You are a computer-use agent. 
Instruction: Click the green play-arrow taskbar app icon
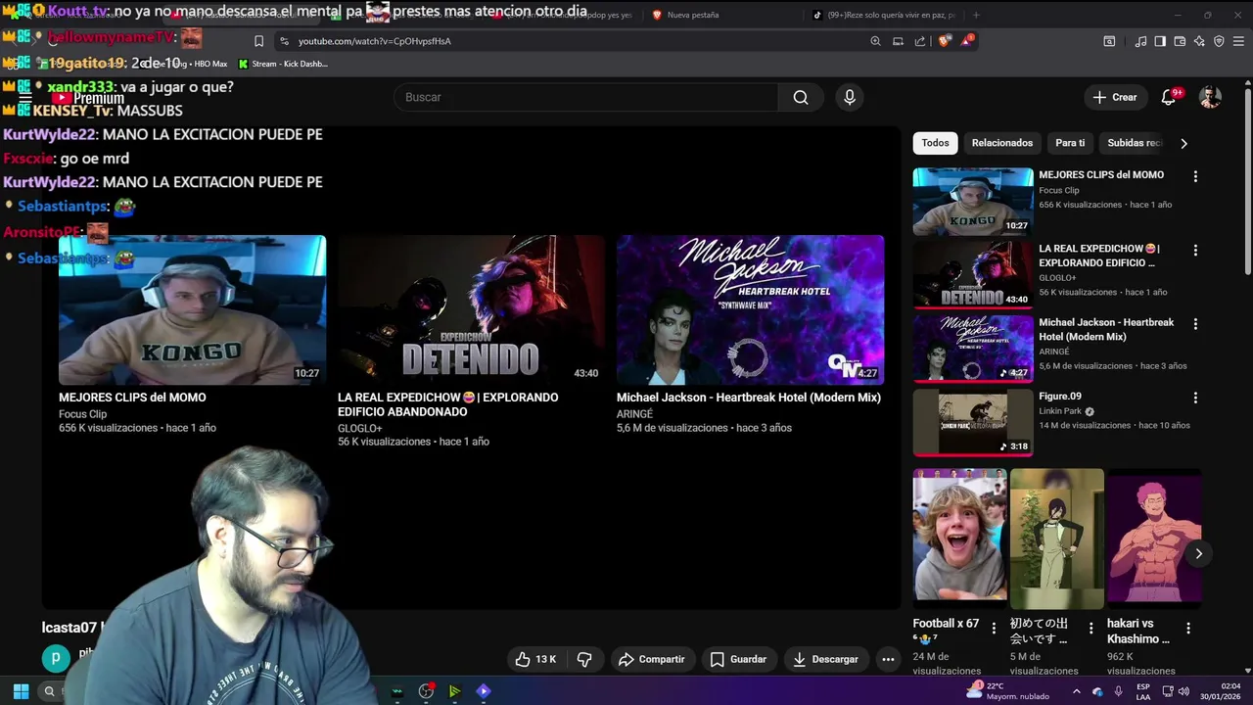(x=454, y=691)
